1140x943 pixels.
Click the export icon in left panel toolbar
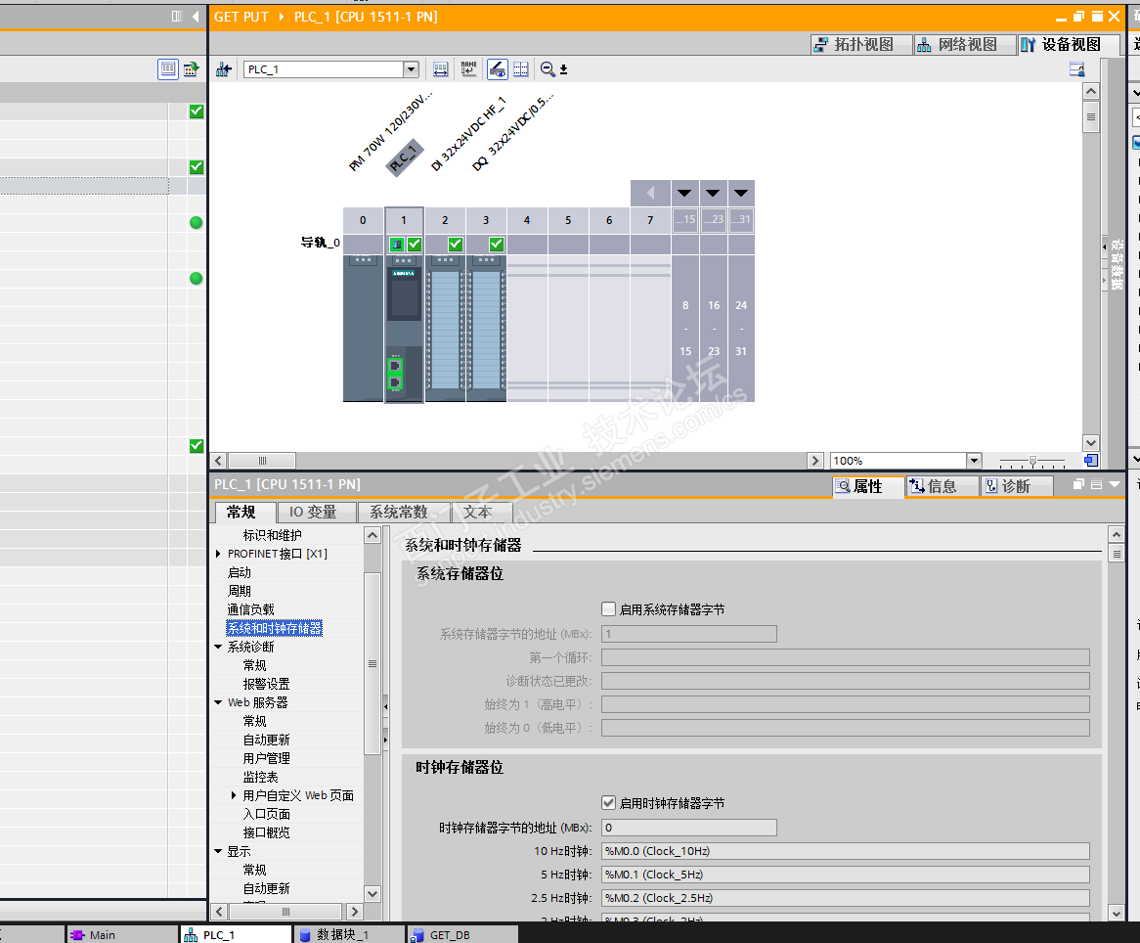point(192,69)
